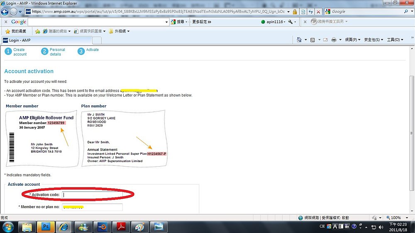415x233 pixels.
Task: Click the CH input language indicator
Action: coord(322,226)
